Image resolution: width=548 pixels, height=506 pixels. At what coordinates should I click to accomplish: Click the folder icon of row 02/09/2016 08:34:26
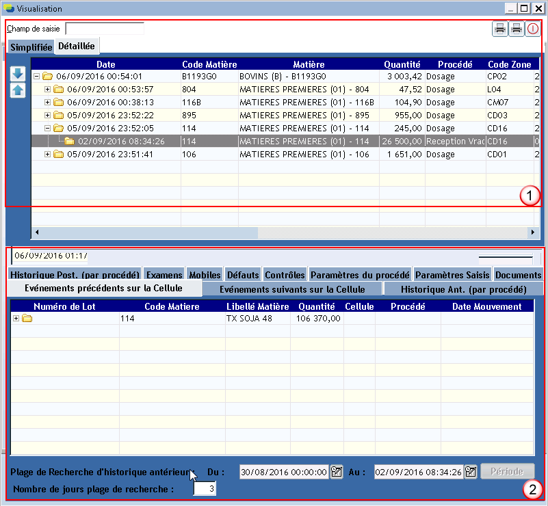coord(70,141)
